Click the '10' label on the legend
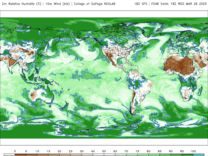The image size is (208, 156). click(37, 151)
